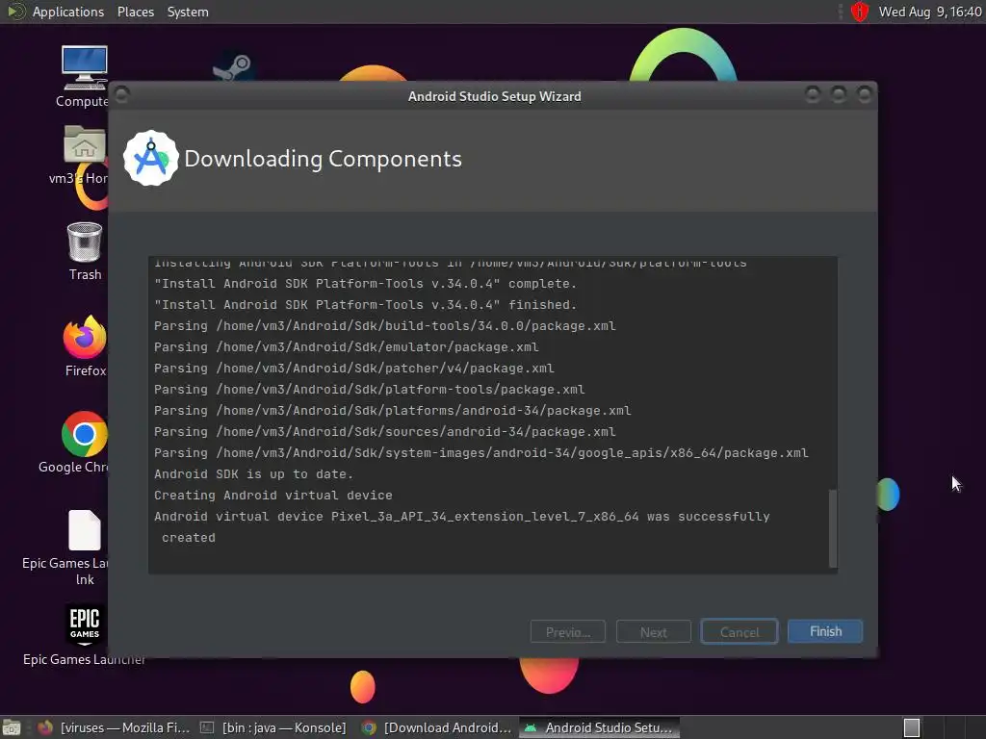Switch to the bin : java — Konsole taskbar window
986x739 pixels.
(272, 727)
